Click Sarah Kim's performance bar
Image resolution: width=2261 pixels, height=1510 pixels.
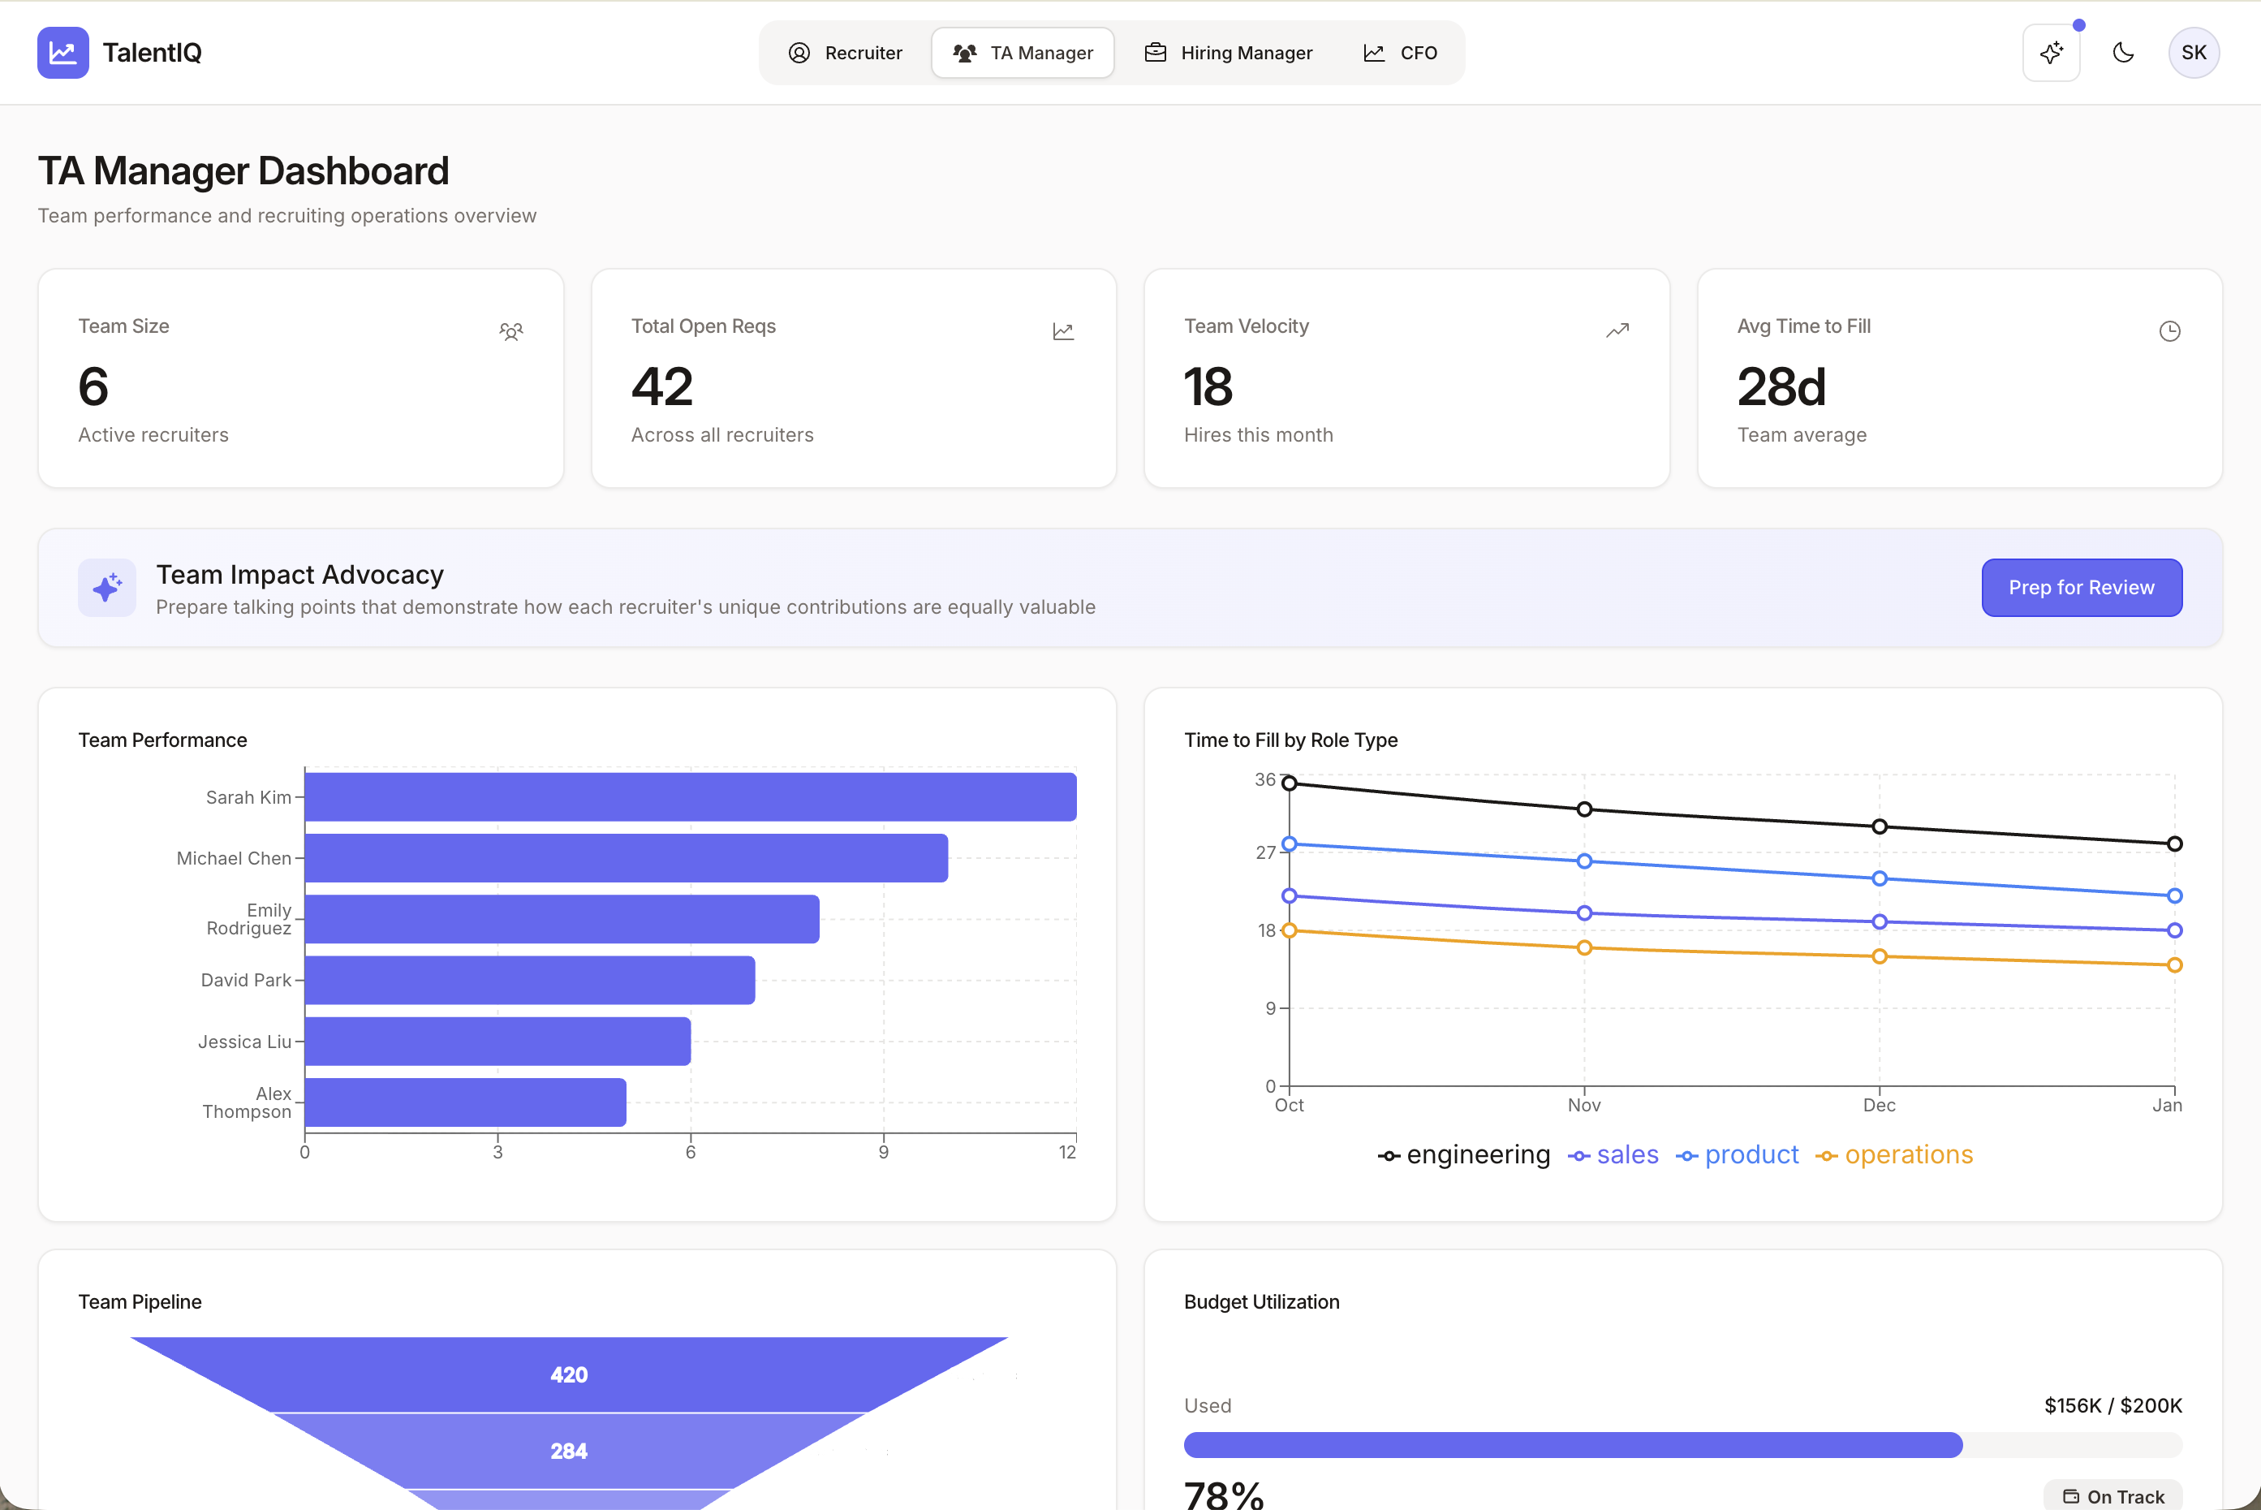(690, 797)
